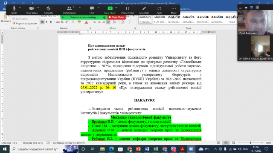
Task: Expand the Stop Video options arrow
Action: tap(38, 8)
